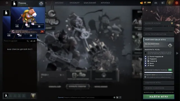
Task: Click the calibration rank medal icon
Action: point(170,45)
